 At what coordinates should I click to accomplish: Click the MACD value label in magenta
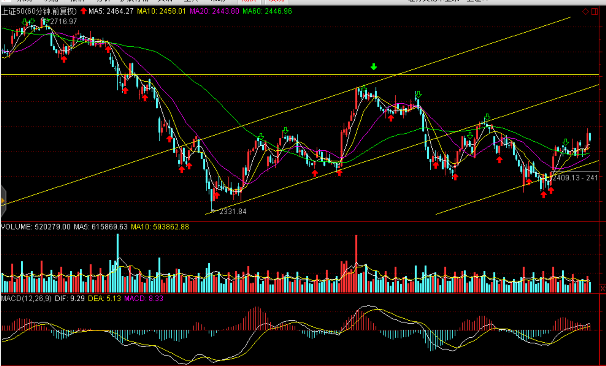point(144,299)
